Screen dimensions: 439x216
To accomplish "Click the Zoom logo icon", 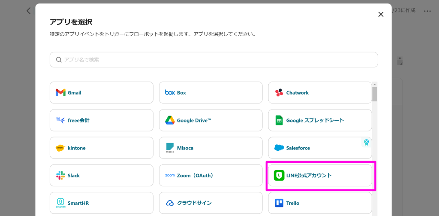I will [x=170, y=175].
